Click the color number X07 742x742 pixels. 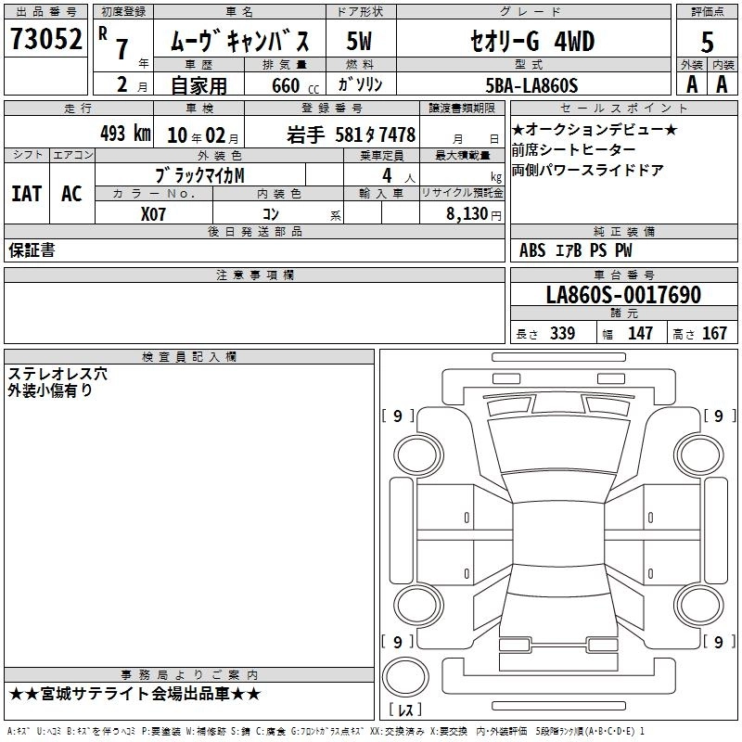154,213
